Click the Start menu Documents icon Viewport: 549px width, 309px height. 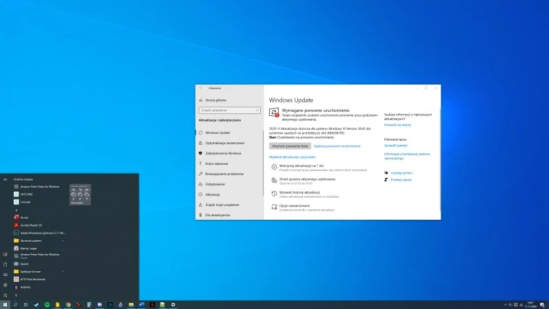5,264
